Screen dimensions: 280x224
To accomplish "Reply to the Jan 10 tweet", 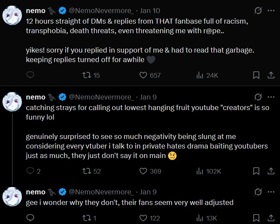I will point(30,75).
